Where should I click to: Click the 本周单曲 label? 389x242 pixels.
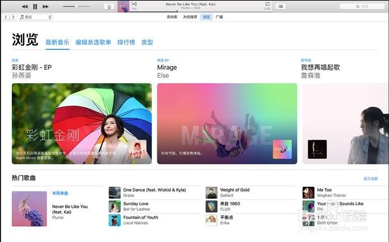tap(60, 193)
